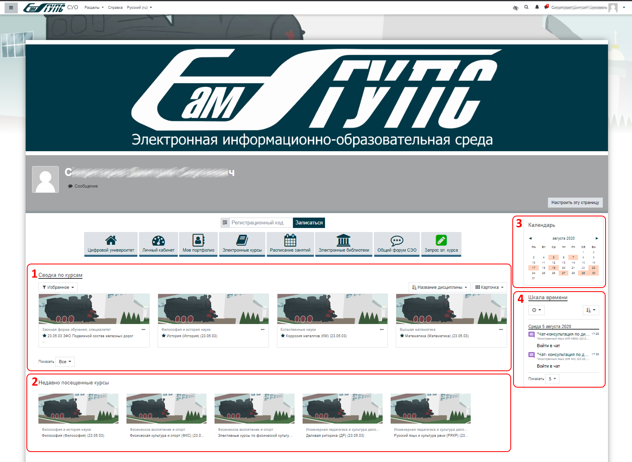Open notifications bell
Viewport: 632px width, 462px height.
coord(537,7)
